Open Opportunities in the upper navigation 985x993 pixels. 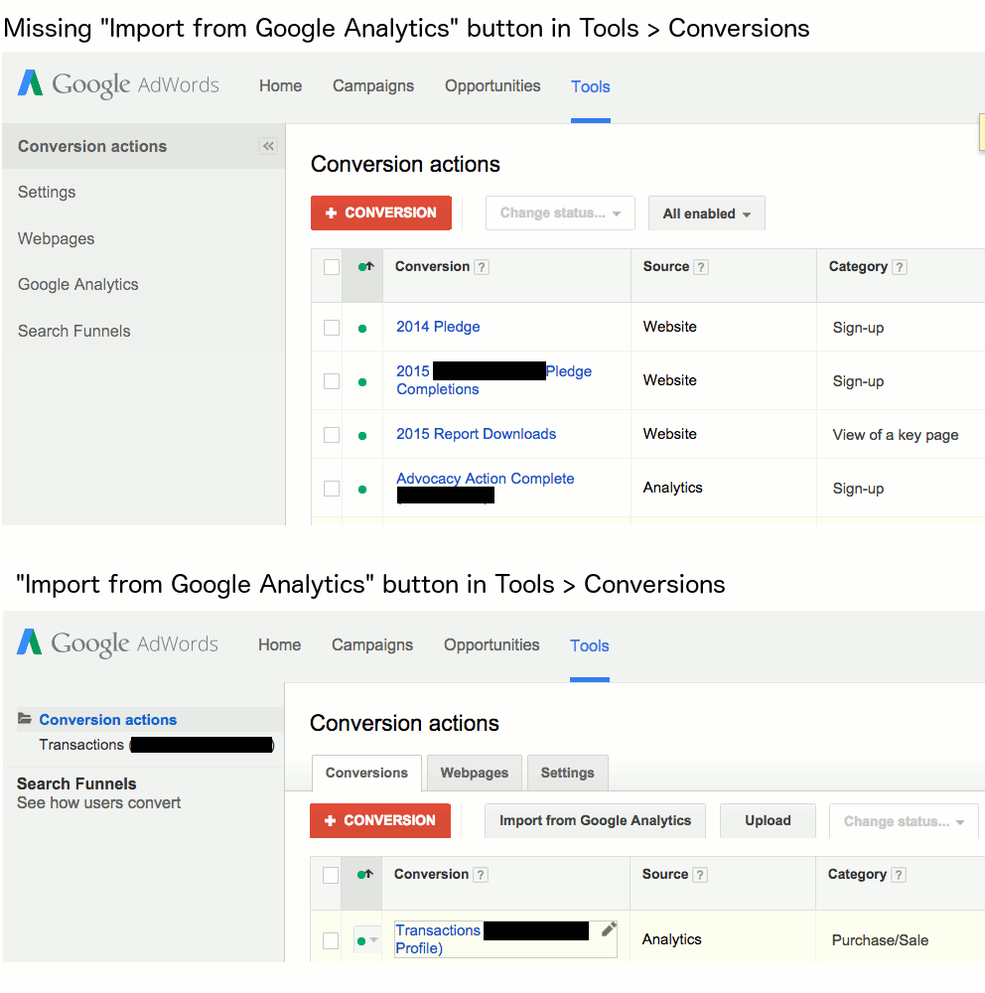(492, 86)
